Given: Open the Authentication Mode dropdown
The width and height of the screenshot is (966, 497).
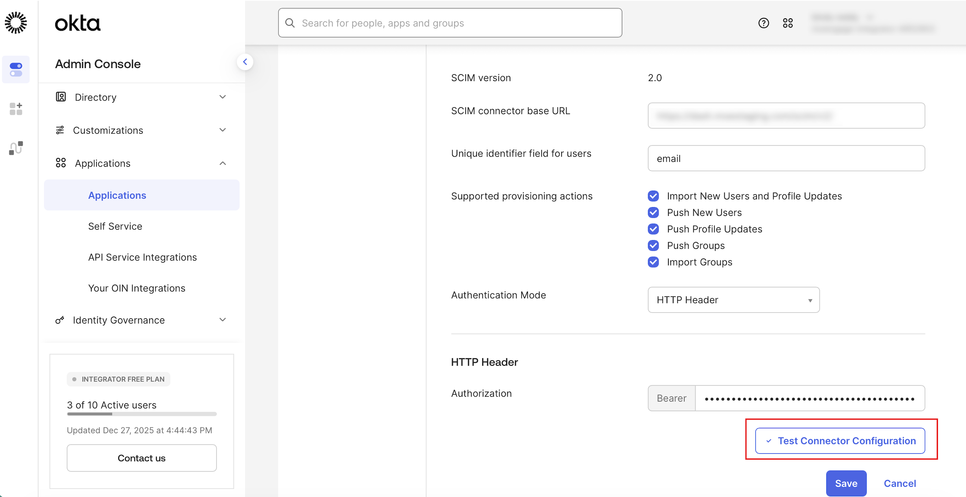Looking at the screenshot, I should [x=733, y=300].
